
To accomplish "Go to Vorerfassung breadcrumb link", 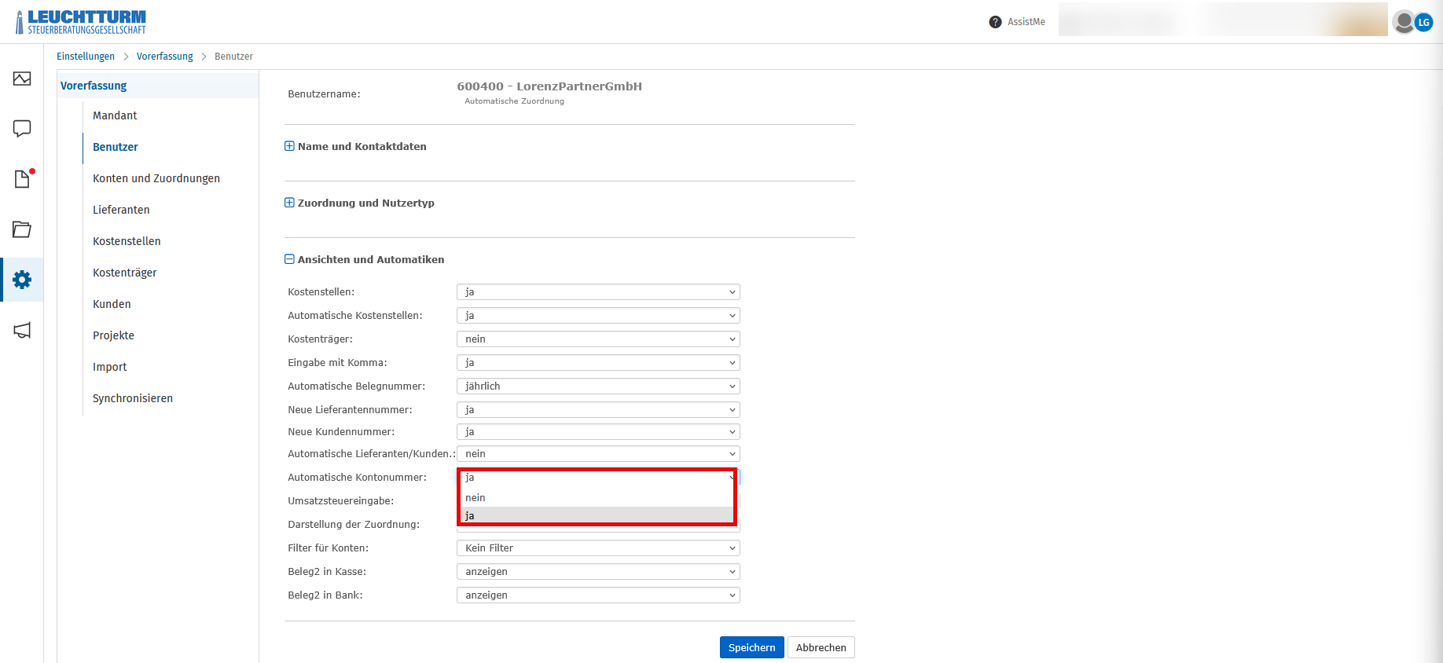I will [x=165, y=57].
